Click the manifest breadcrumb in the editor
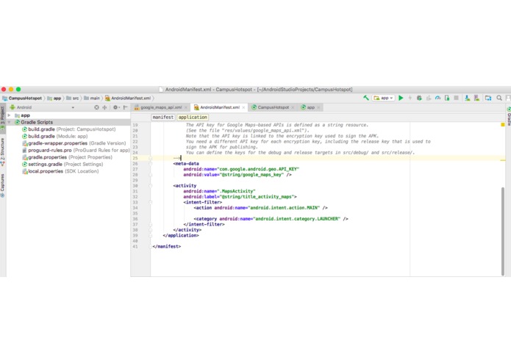 163,117
